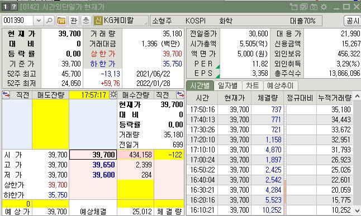
Task: Click the 외인보유 value 456,322
Action: tap(349, 54)
